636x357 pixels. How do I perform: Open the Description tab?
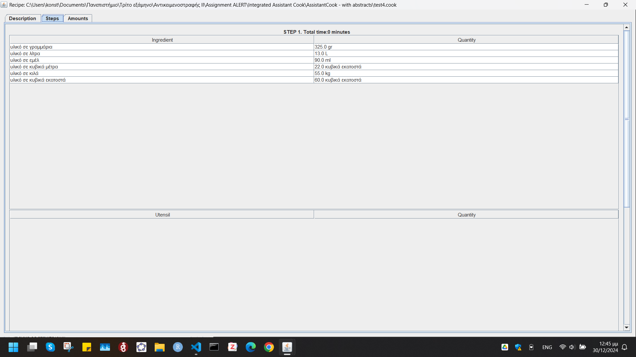[x=23, y=19]
